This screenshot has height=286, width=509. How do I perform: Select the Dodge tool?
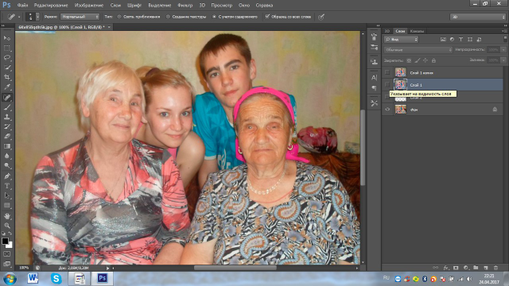tap(7, 166)
